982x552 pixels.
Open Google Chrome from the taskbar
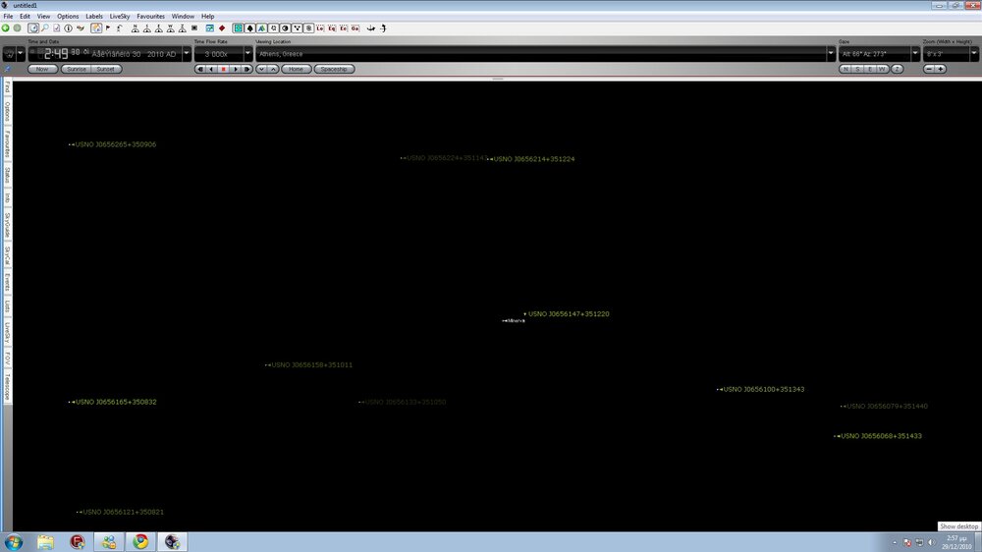click(141, 541)
